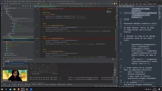This screenshot has width=162, height=91.
Task: Click the print icon in console side toolbar
Action: click(115, 73)
